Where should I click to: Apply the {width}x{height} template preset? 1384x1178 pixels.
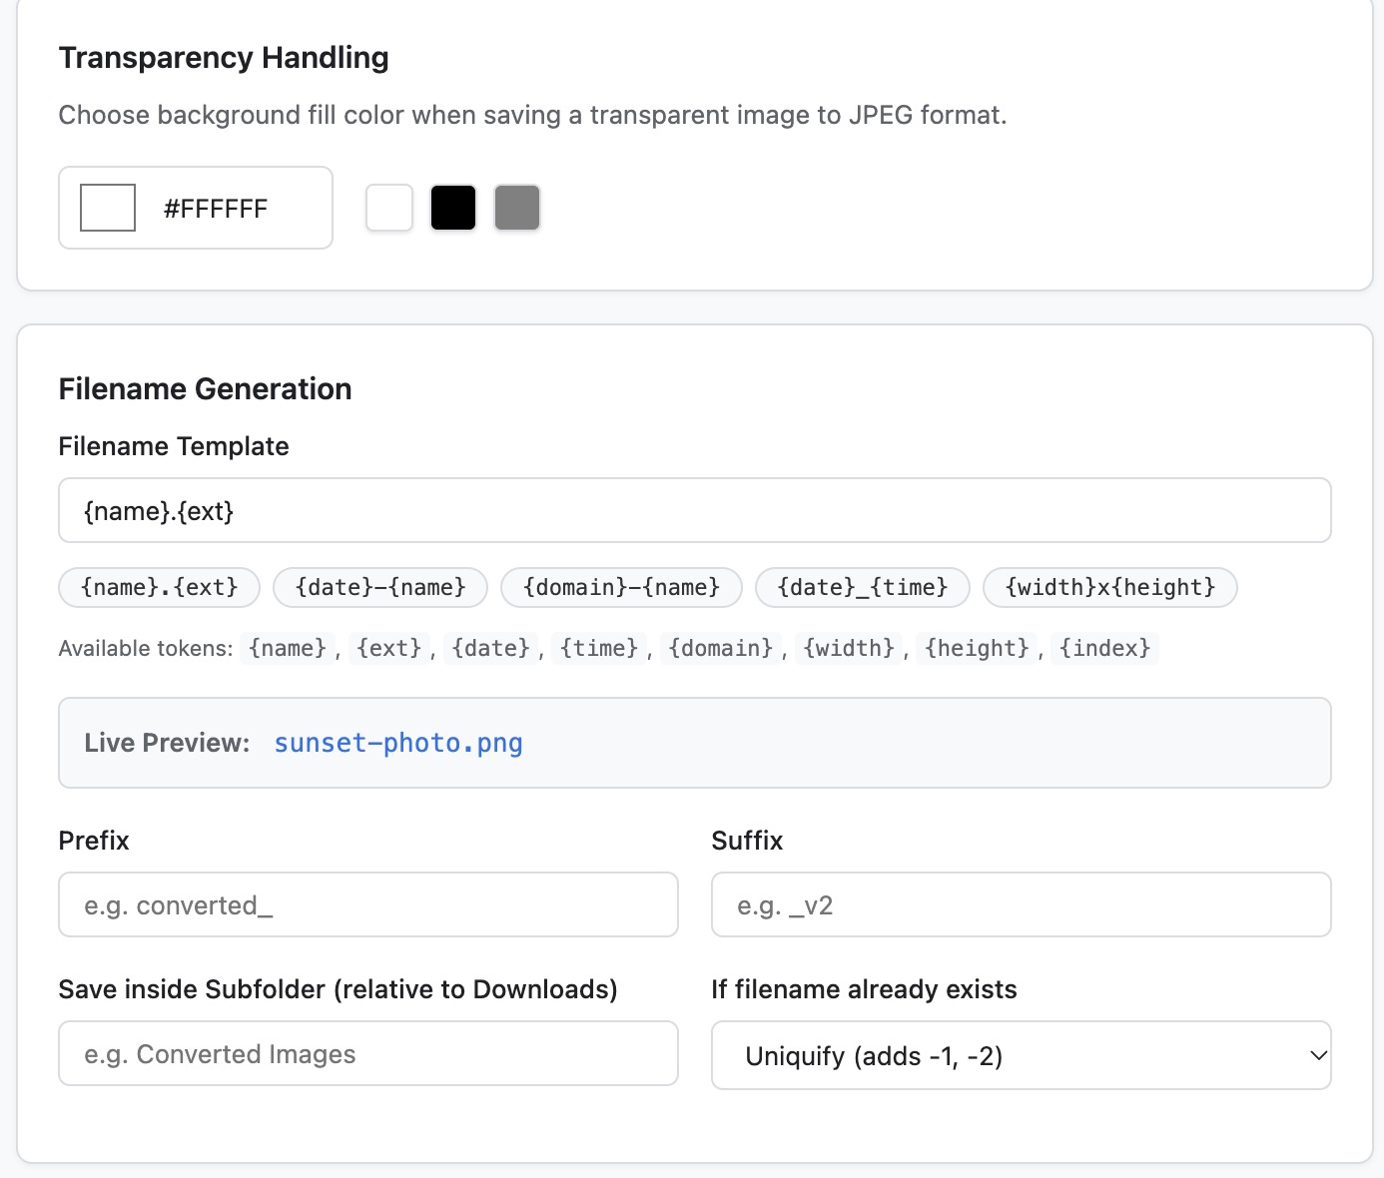pos(1110,587)
